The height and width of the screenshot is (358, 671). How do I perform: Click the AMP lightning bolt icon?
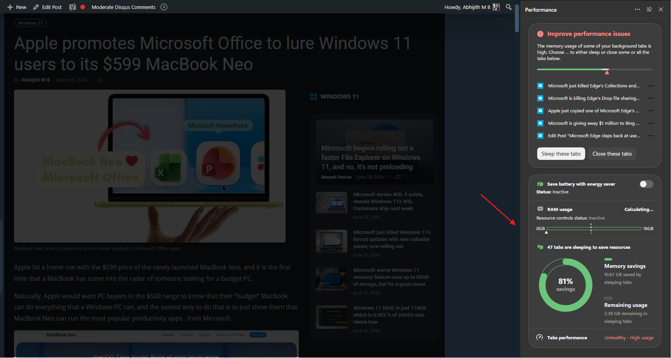(x=164, y=7)
